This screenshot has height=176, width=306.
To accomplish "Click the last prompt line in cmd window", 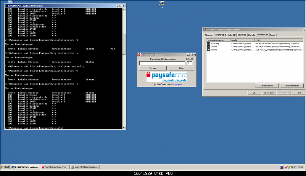I will click(x=34, y=128).
